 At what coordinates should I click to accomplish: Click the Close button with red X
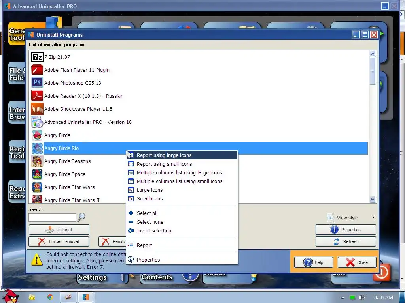point(357,262)
